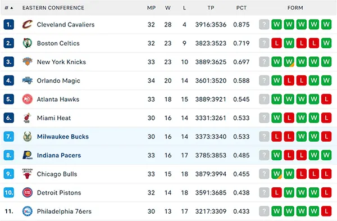The image size is (337, 221).
Task: Sort standings by MP column header
Action: pos(151,8)
